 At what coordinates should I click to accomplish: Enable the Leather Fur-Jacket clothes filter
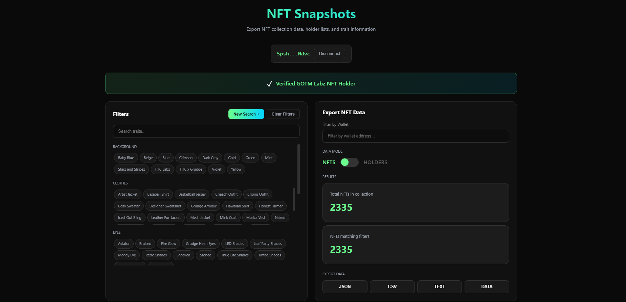click(166, 218)
